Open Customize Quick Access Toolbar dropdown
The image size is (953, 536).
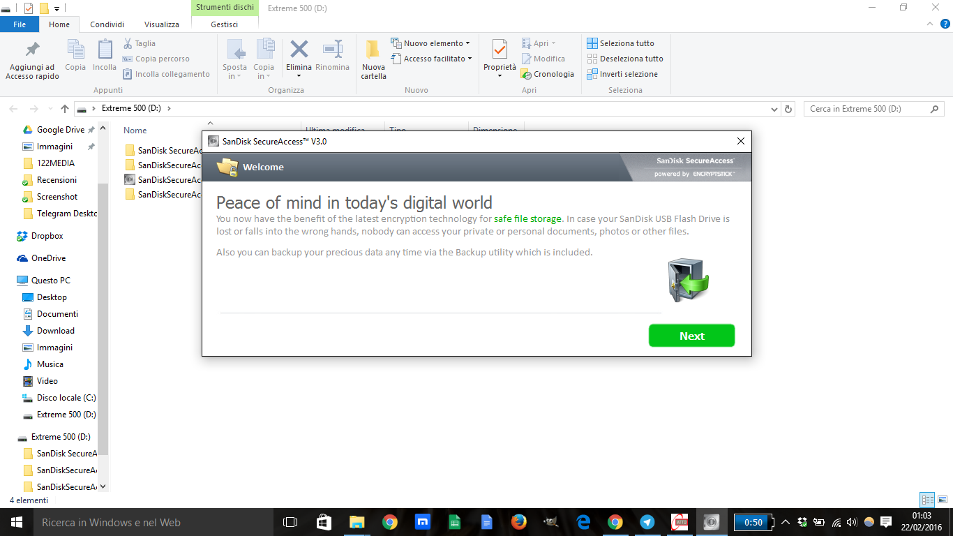coord(57,8)
